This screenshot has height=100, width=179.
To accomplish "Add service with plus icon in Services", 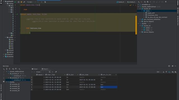I will pyautogui.click(x=19, y=69).
